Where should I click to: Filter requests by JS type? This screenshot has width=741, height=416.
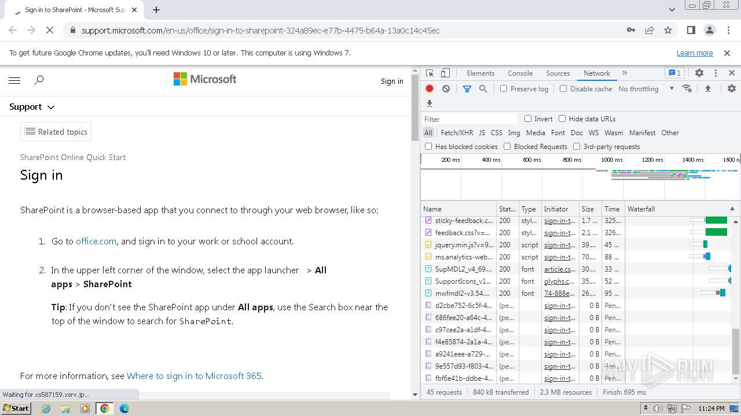(x=482, y=133)
